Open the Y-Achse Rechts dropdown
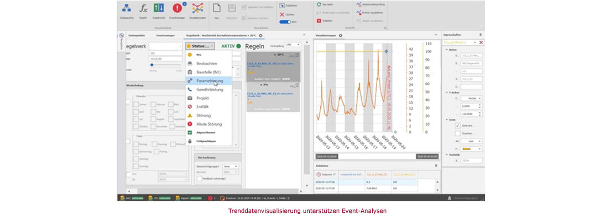This screenshot has width=615, height=220. pos(471,99)
